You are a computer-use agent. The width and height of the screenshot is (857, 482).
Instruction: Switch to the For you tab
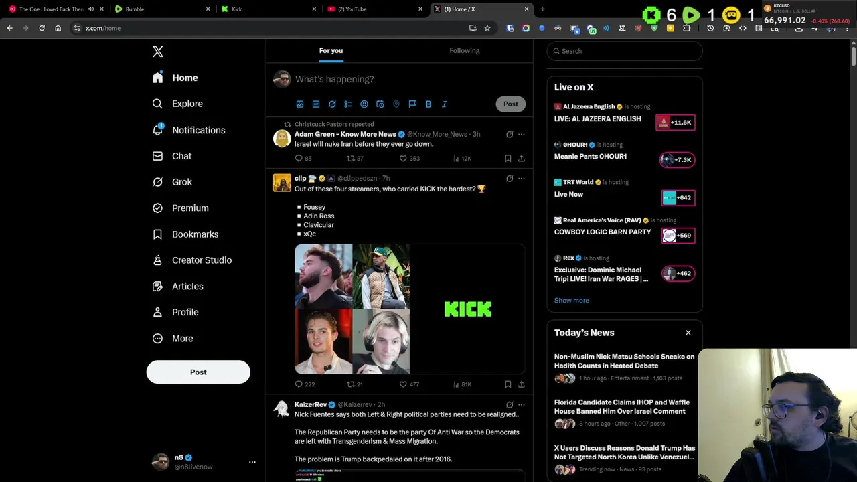331,50
